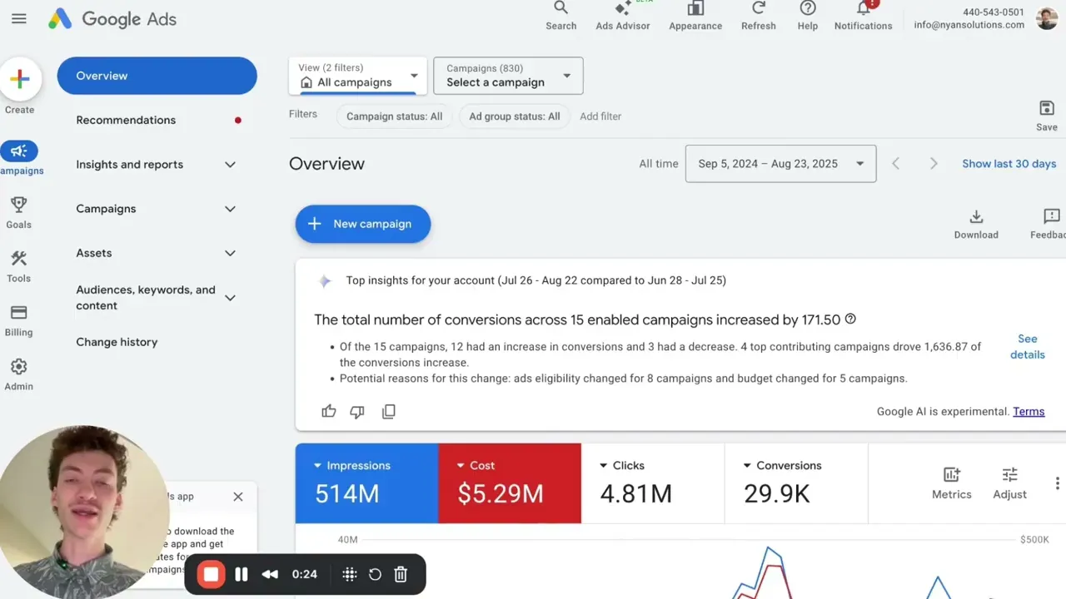Download the overview report
Viewport: 1066px width, 599px height.
pyautogui.click(x=976, y=224)
